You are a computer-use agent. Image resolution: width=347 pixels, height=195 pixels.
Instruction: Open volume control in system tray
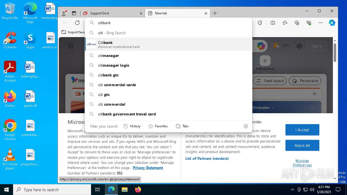coord(312,190)
